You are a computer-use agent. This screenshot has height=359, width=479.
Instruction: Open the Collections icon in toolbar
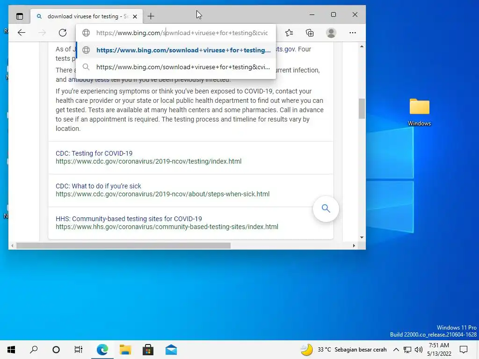tap(310, 33)
